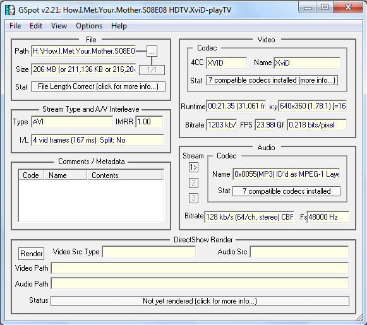This screenshot has width=367, height=325.
Task: Click the IMRR field showing 1.00
Action: coord(149,122)
